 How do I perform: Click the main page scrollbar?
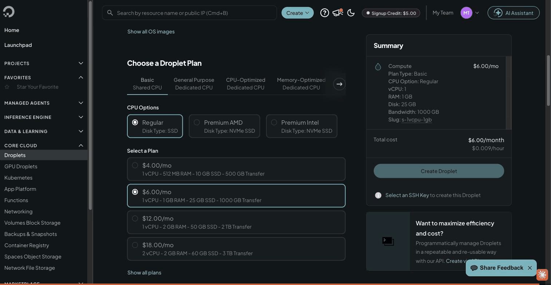click(548, 81)
